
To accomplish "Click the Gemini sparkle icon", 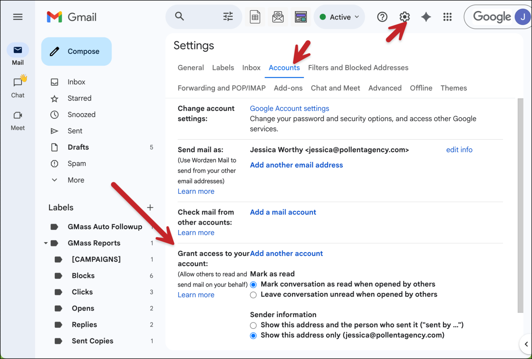I will 426,17.
